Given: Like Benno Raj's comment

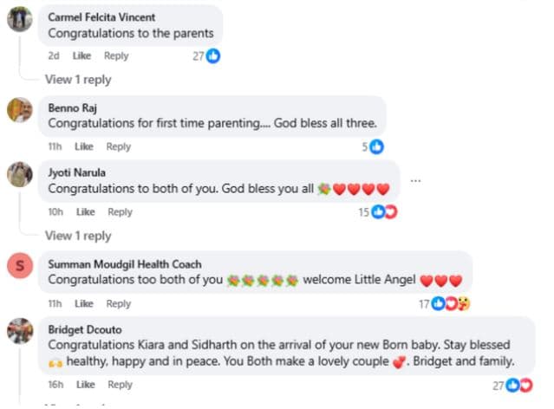Looking at the screenshot, I should click(83, 146).
